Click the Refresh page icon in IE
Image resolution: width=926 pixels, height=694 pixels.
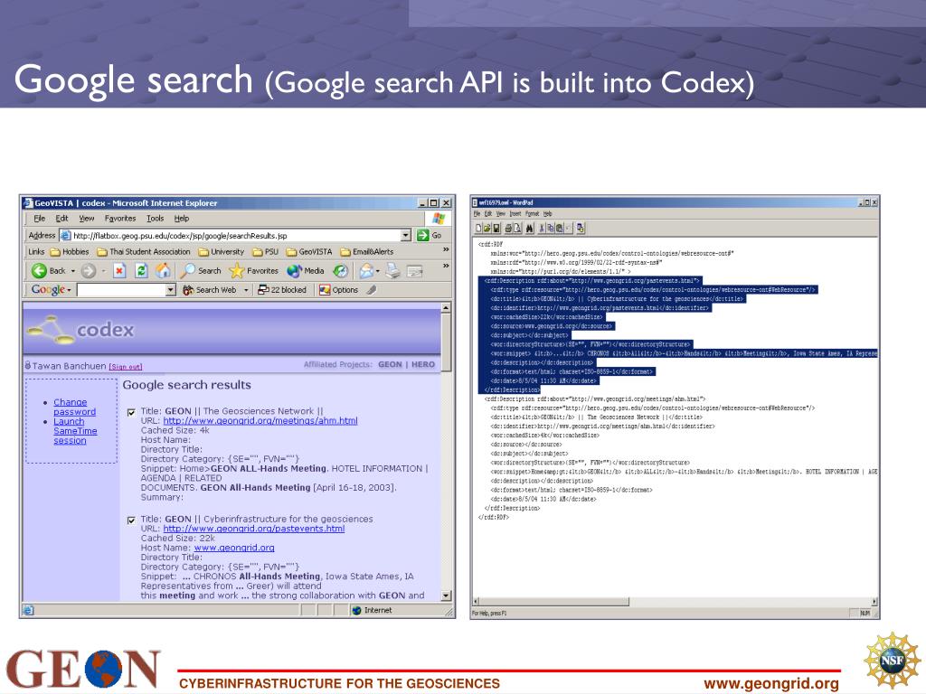[141, 271]
